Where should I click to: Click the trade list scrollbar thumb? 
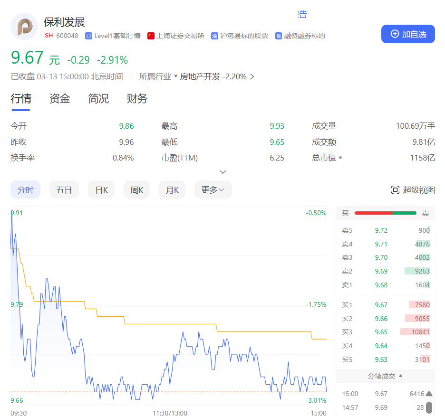[x=429, y=408]
